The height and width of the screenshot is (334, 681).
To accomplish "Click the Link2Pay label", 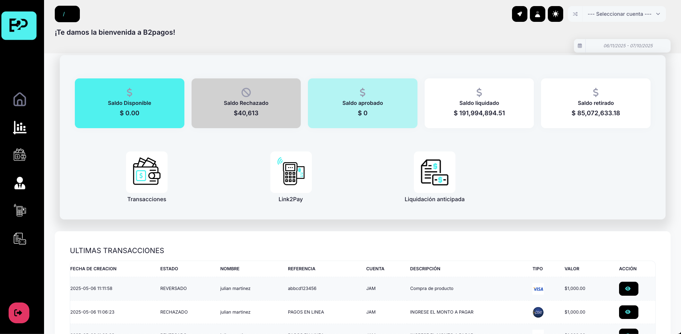I will [291, 199].
